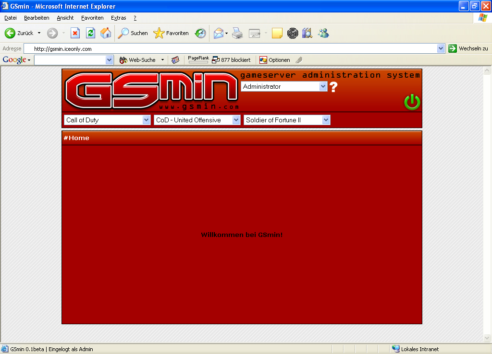Click the round grey globe toolbar icon
Image resolution: width=492 pixels, height=354 pixels.
pyautogui.click(x=293, y=33)
